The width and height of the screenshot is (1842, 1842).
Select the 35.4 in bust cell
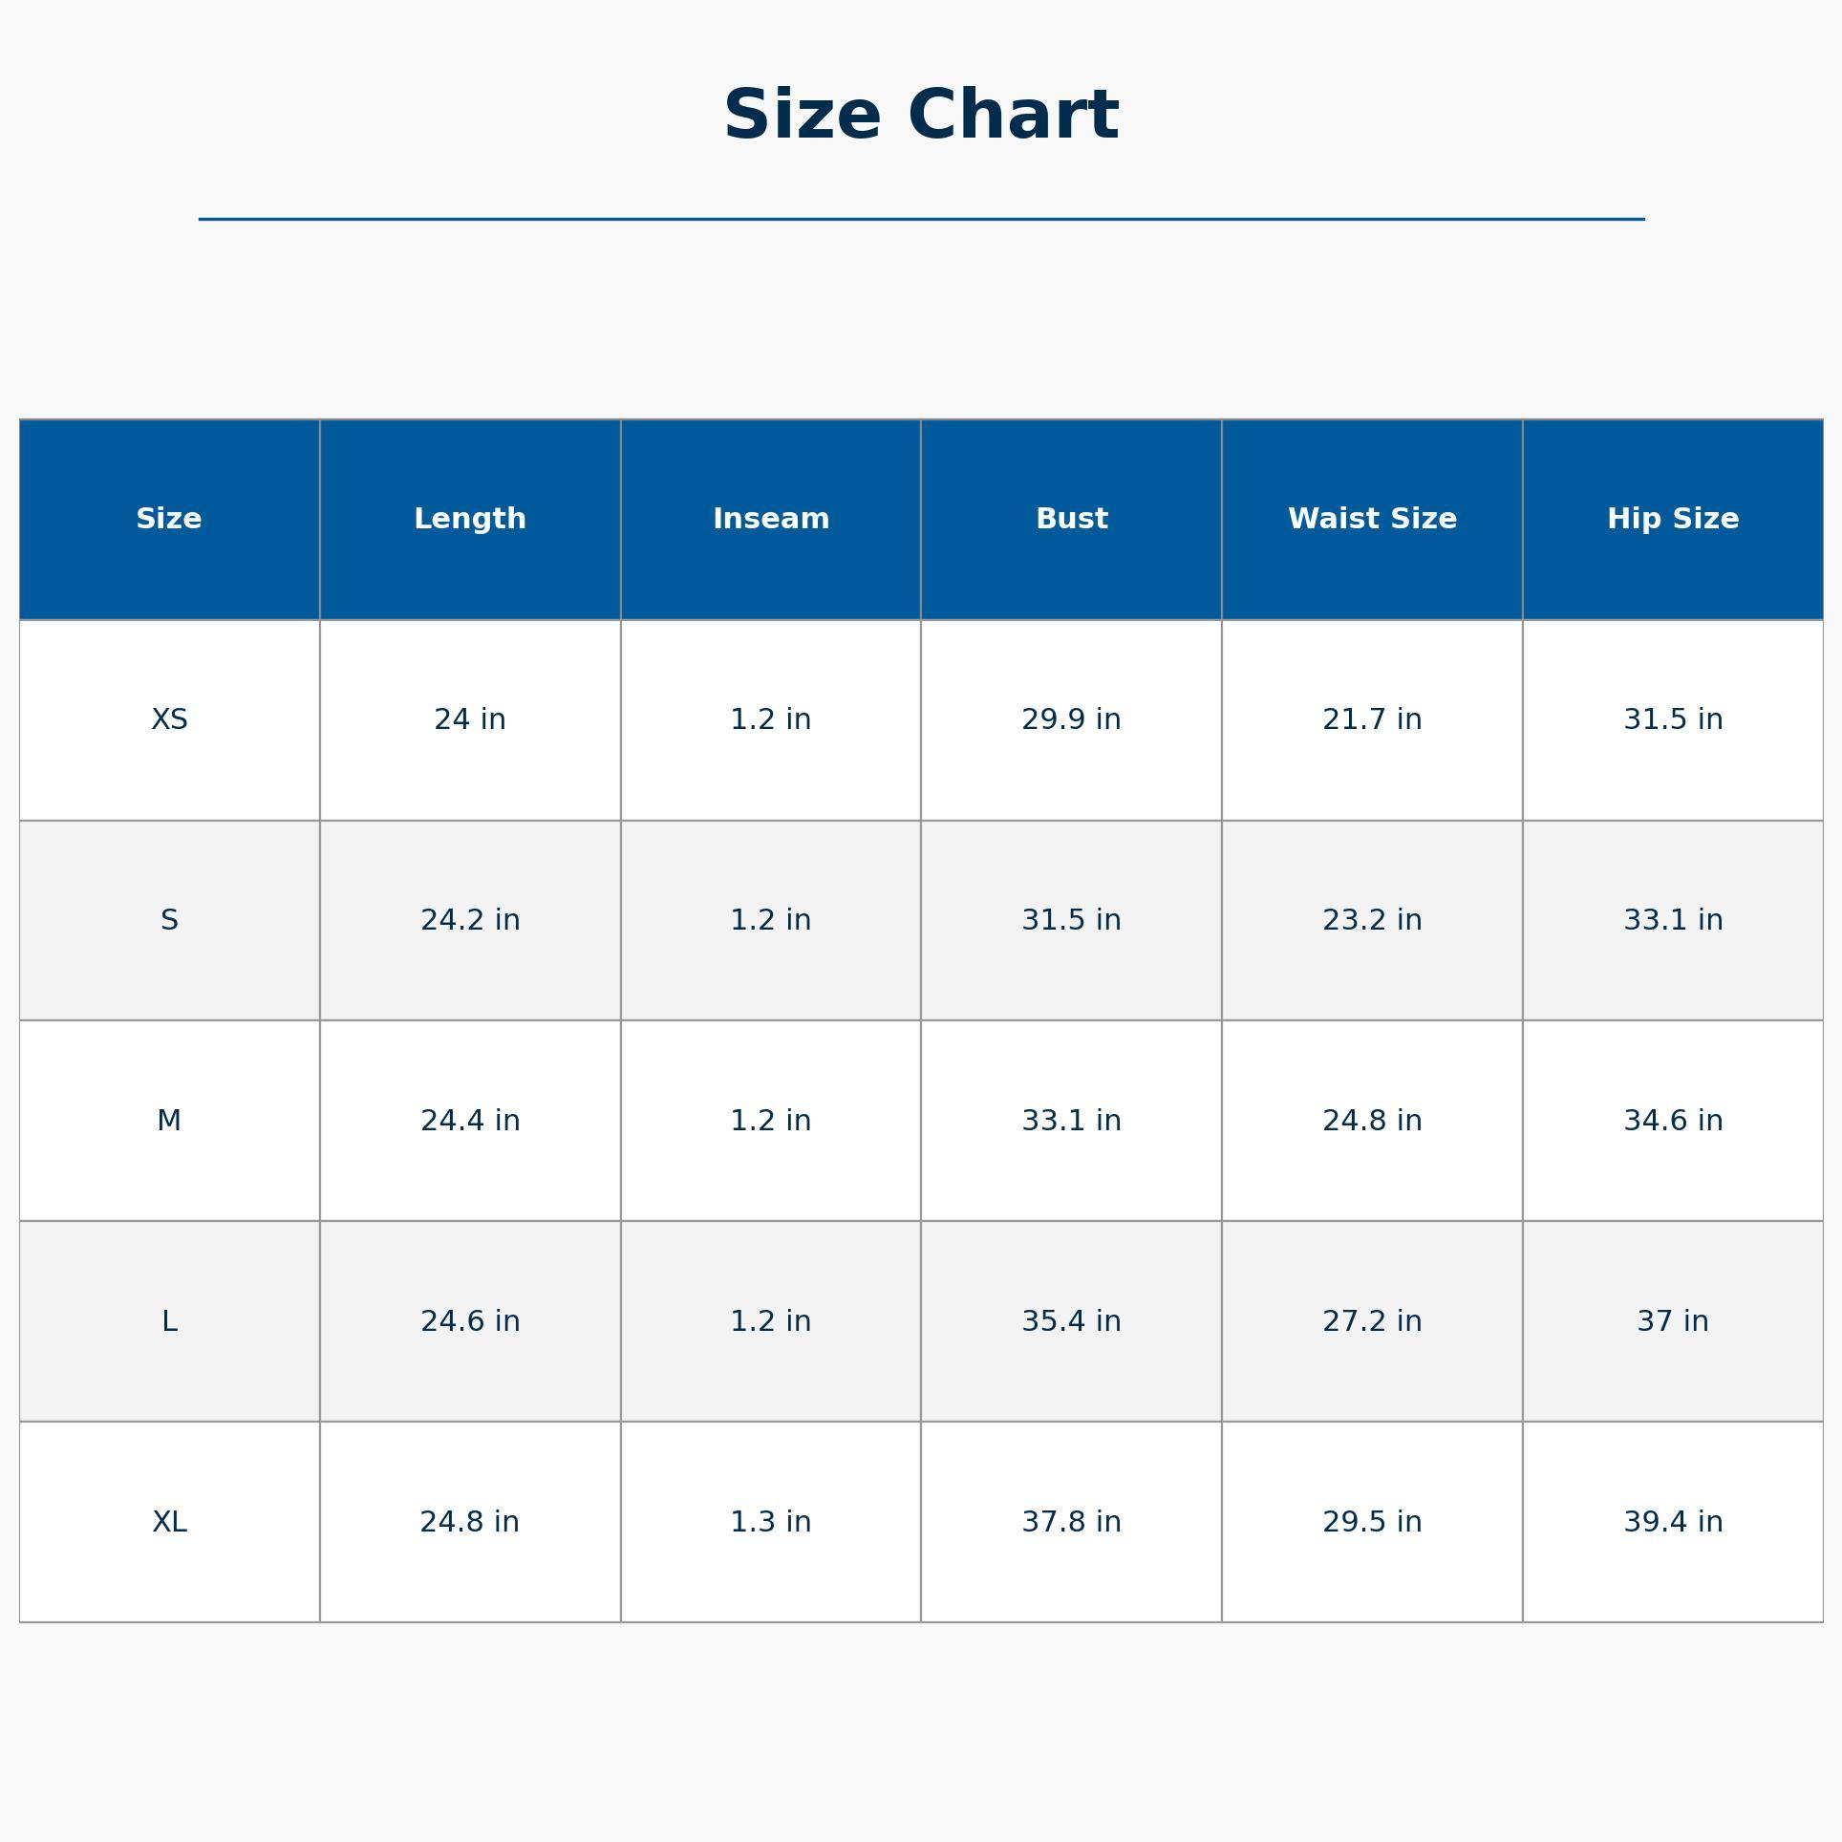(x=1071, y=1321)
